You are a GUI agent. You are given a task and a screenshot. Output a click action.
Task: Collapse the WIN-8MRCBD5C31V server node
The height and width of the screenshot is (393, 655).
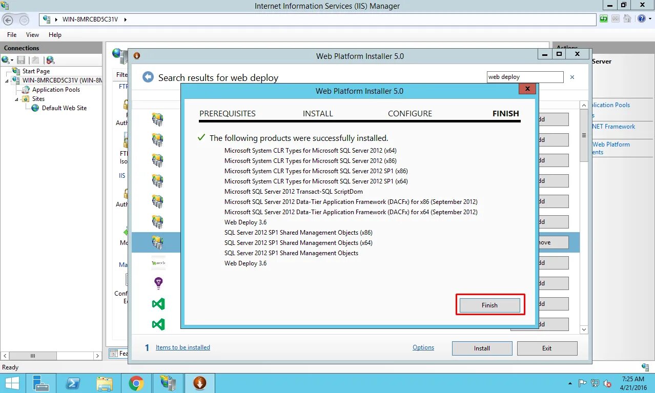(7, 81)
